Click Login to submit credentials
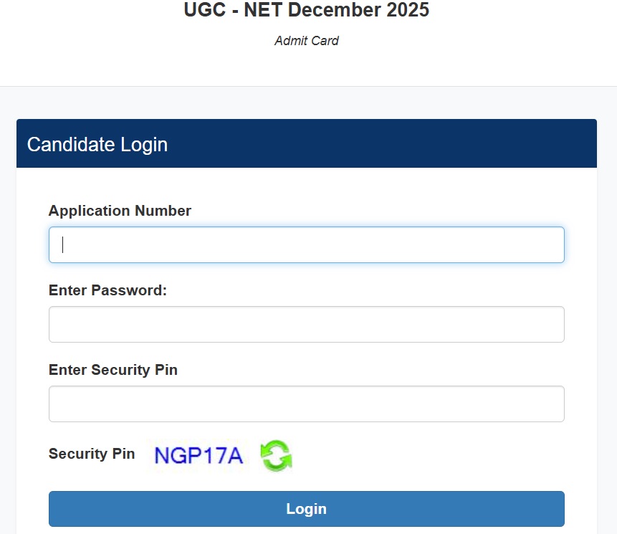617x534 pixels. [306, 508]
